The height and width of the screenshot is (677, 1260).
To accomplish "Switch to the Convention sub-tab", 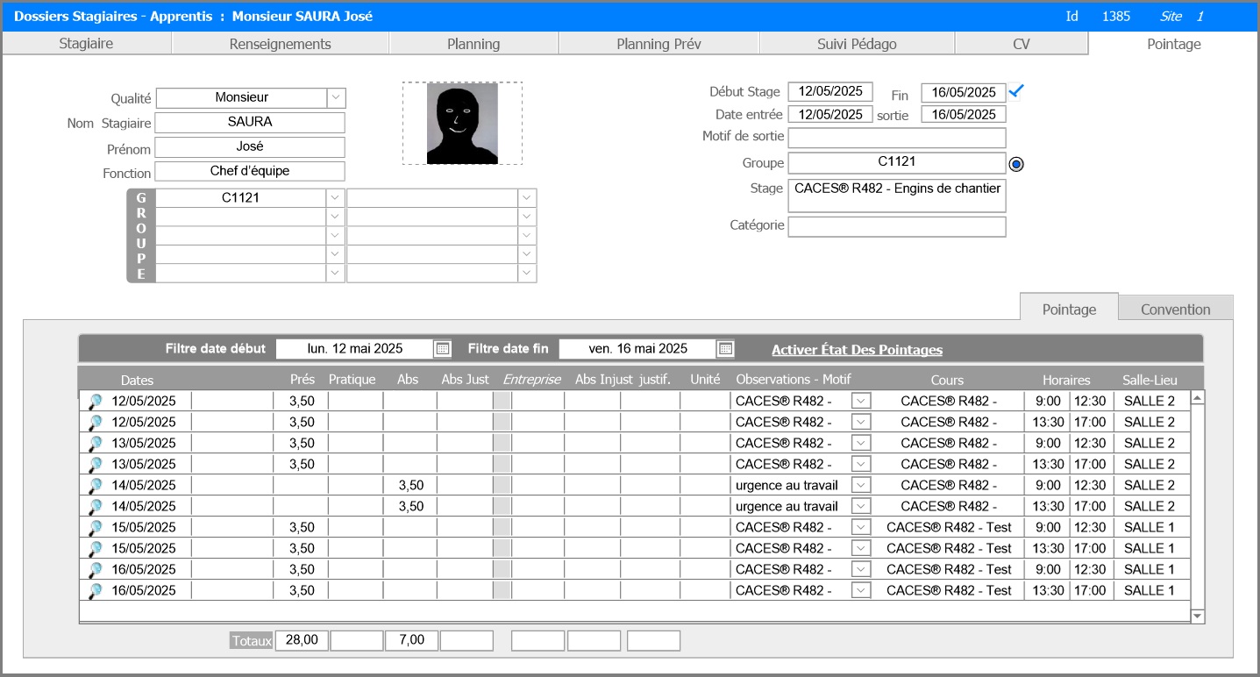I will coord(1175,309).
